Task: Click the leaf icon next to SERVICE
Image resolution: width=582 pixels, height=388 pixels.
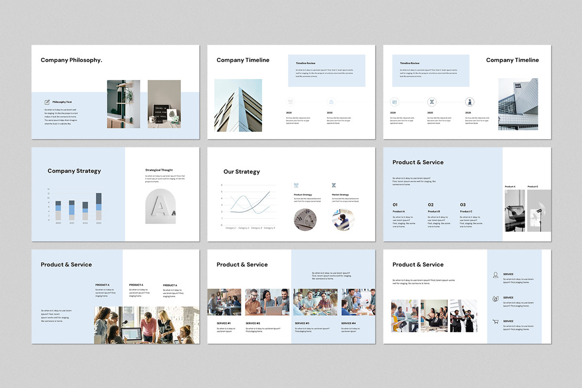Action: pos(495,298)
